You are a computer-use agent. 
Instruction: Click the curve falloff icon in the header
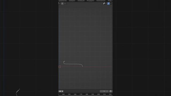coord(65,3)
